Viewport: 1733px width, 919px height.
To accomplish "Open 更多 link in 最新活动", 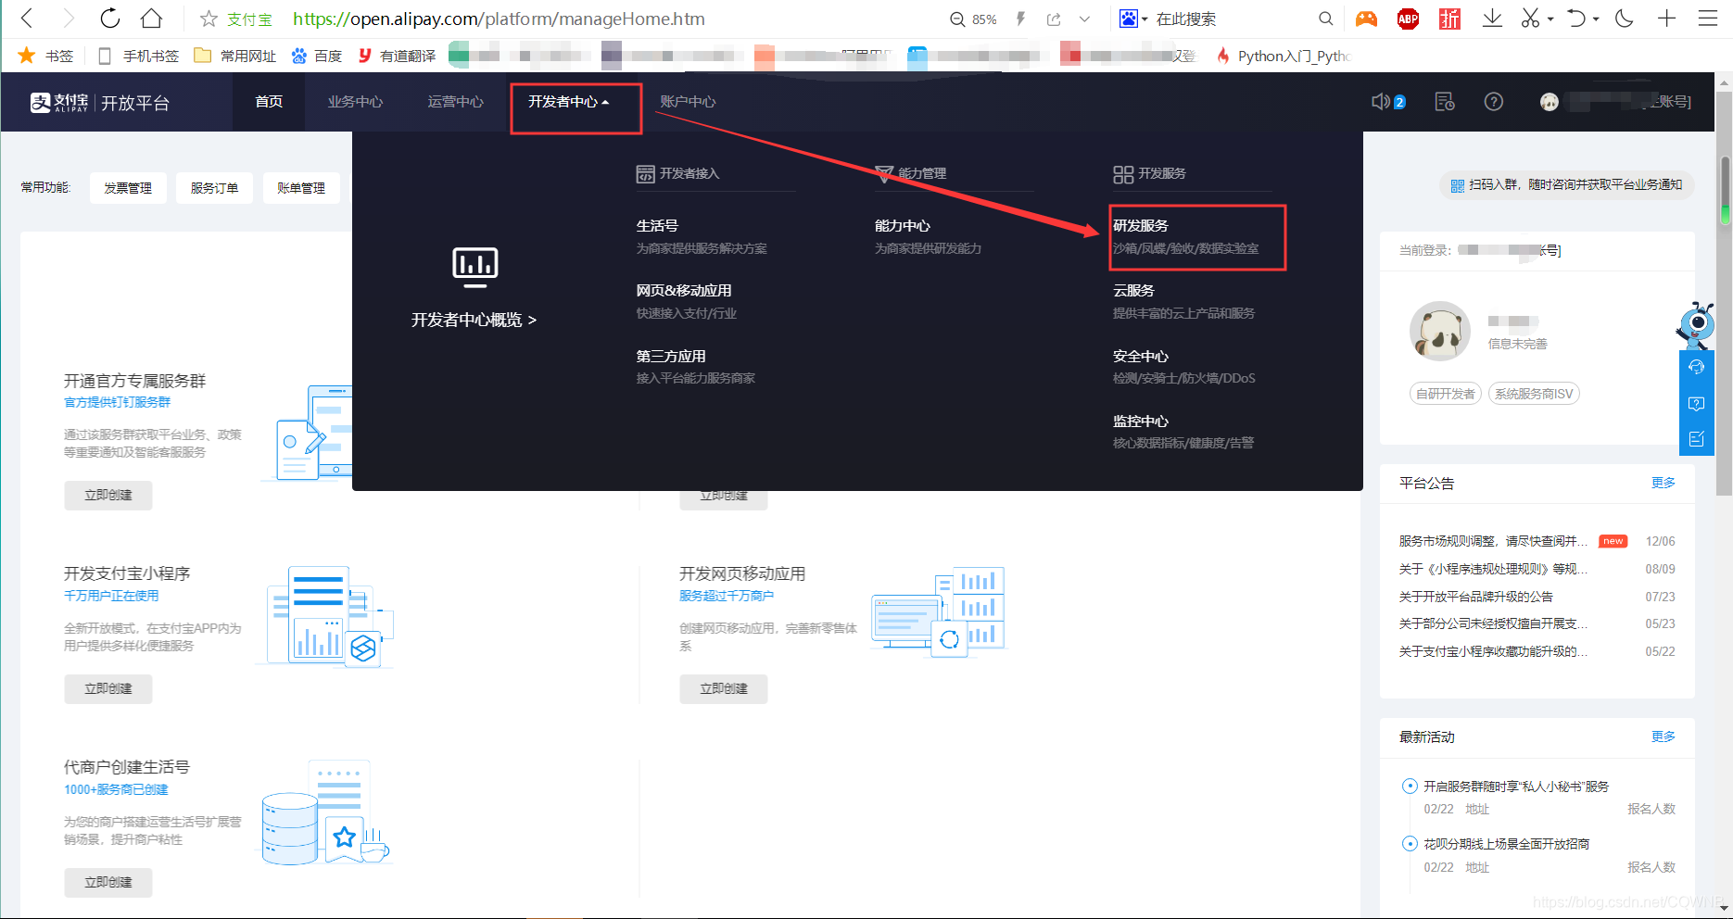I will click(1663, 736).
